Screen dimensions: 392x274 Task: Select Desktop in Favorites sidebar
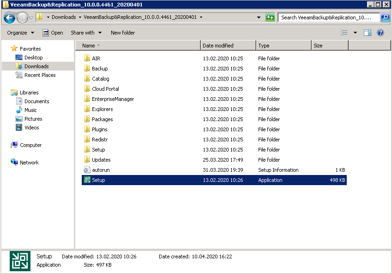pos(33,58)
